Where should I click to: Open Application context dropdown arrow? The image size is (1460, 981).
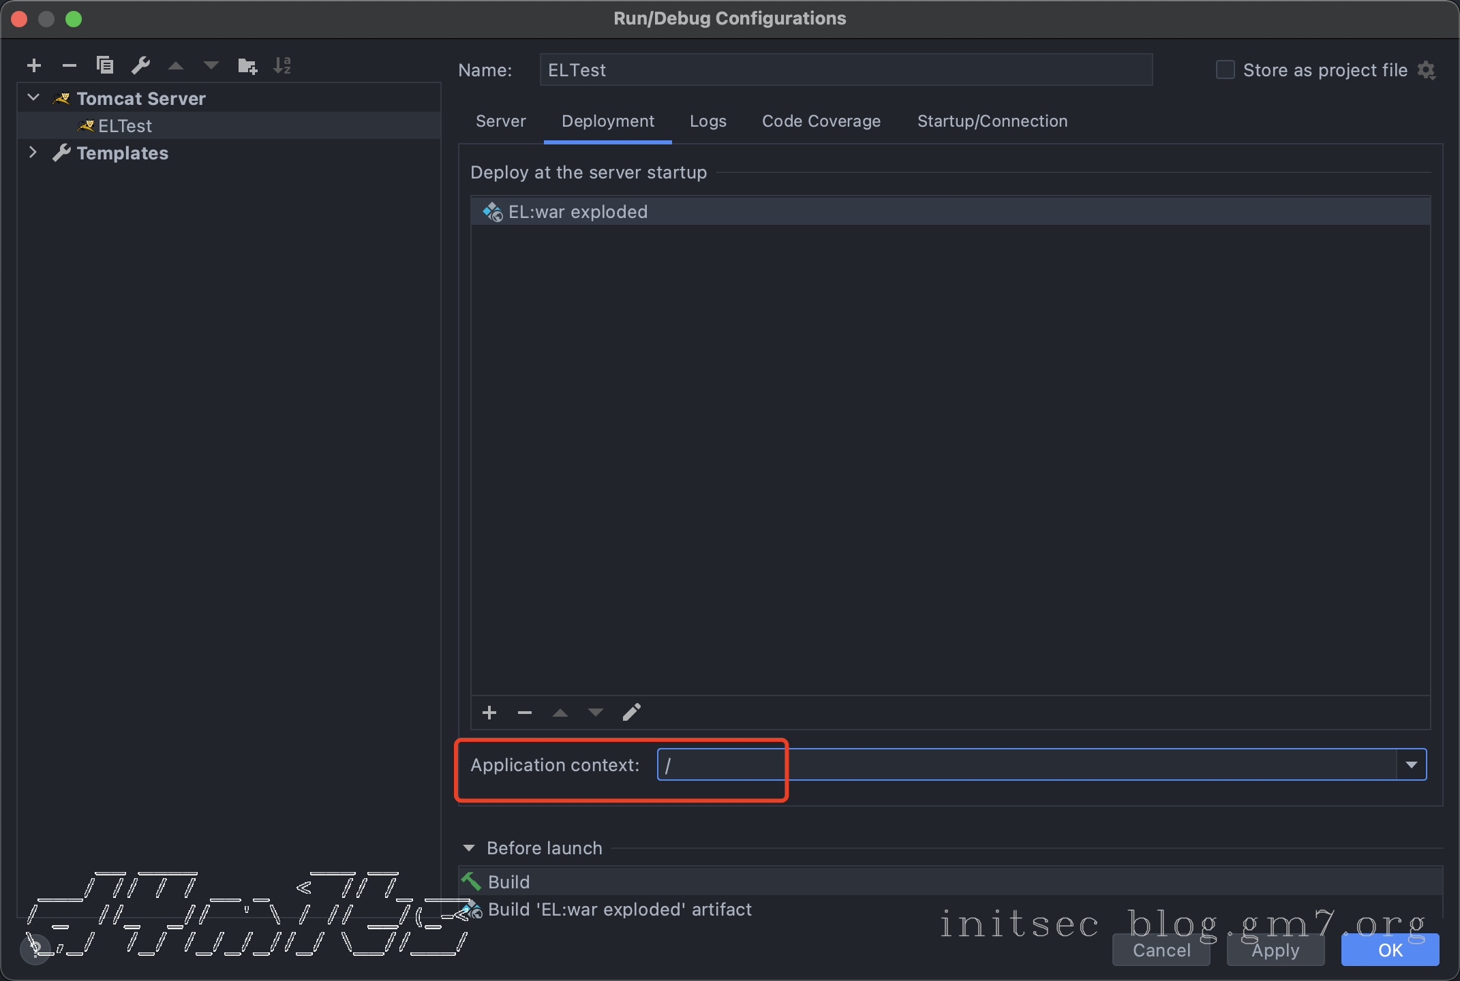1411,764
